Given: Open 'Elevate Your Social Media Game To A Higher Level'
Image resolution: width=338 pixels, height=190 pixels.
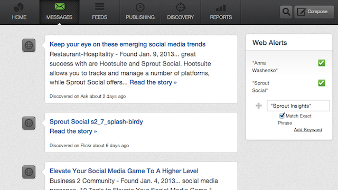Looking at the screenshot, I should coord(124,171).
